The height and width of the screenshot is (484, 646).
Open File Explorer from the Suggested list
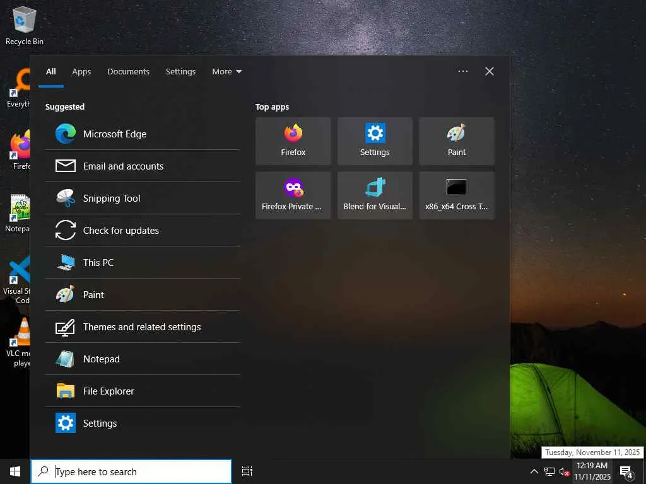pos(143,391)
